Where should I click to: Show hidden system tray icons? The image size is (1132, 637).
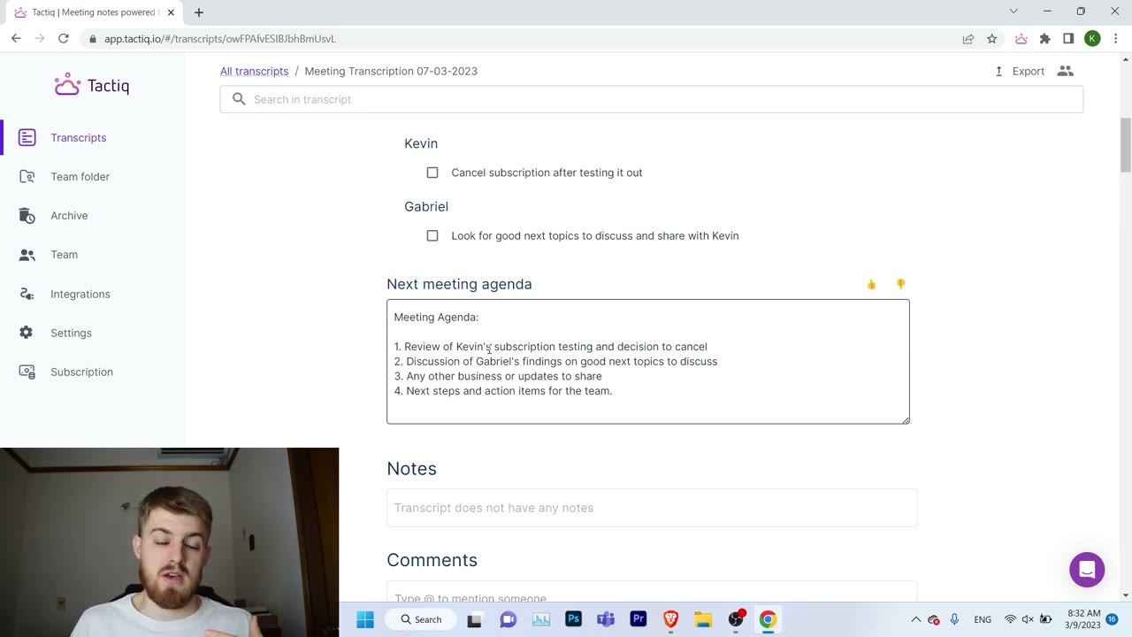[x=915, y=619]
